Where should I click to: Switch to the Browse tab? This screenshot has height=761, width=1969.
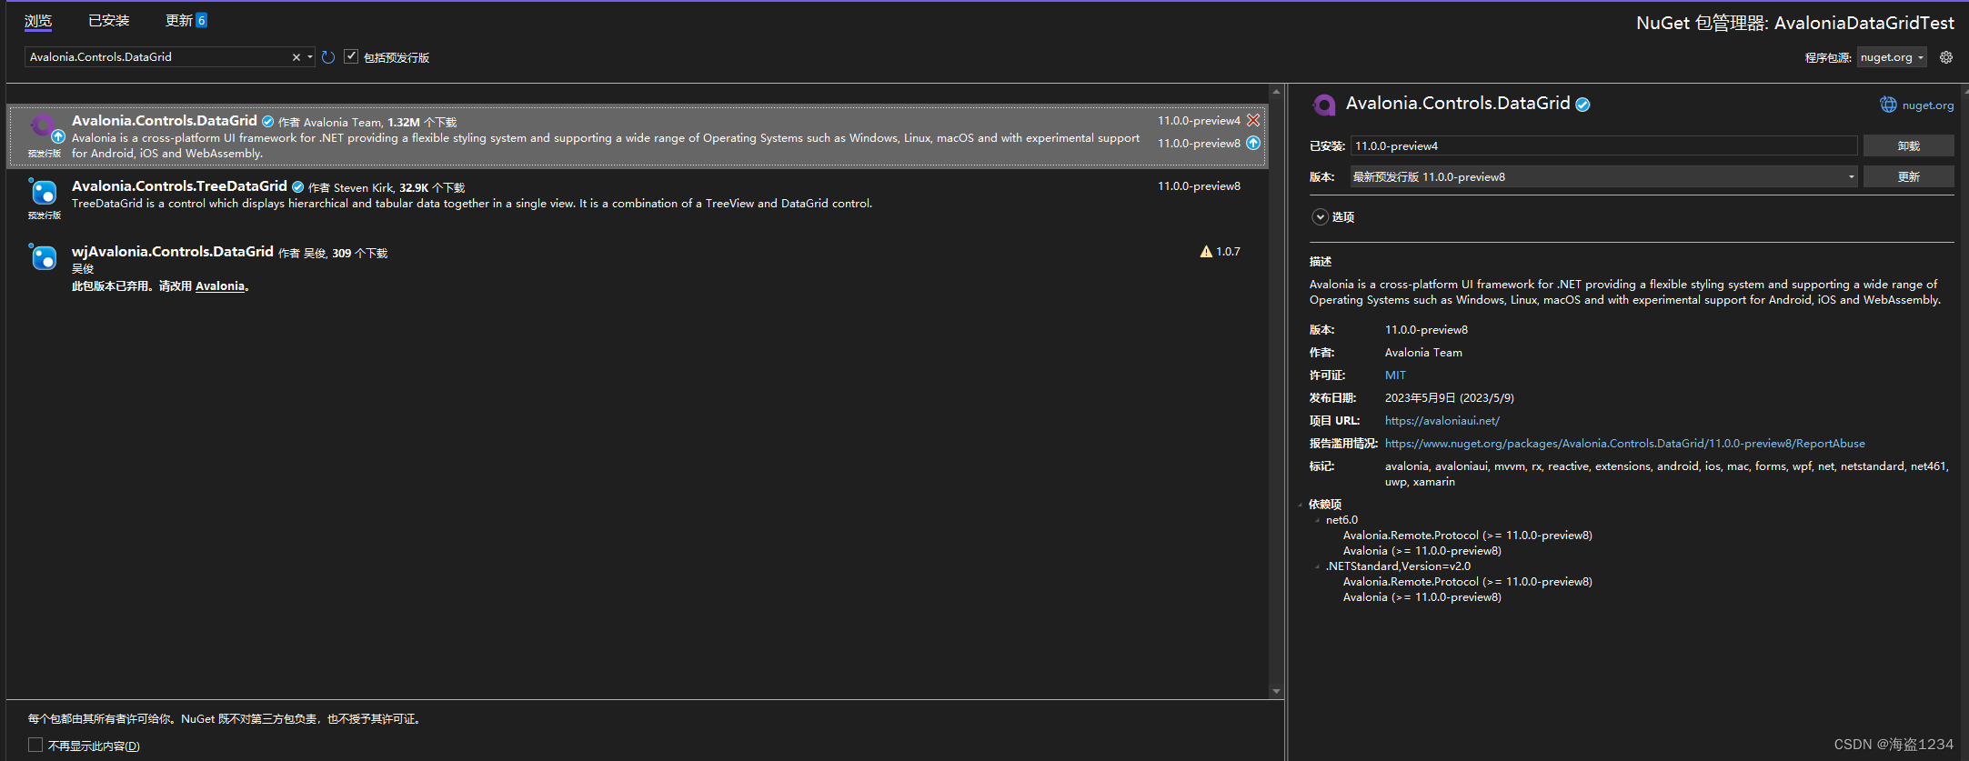coord(38,21)
